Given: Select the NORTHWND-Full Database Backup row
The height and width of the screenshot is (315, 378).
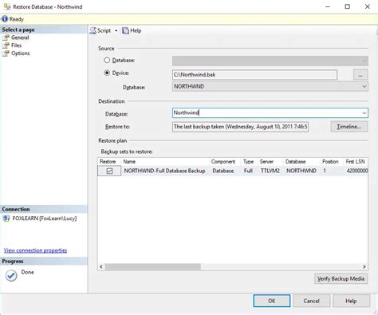Looking at the screenshot, I should pyautogui.click(x=233, y=171).
